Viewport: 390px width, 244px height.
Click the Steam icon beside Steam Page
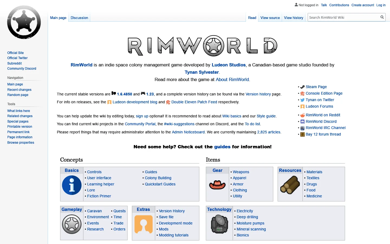pos(303,87)
